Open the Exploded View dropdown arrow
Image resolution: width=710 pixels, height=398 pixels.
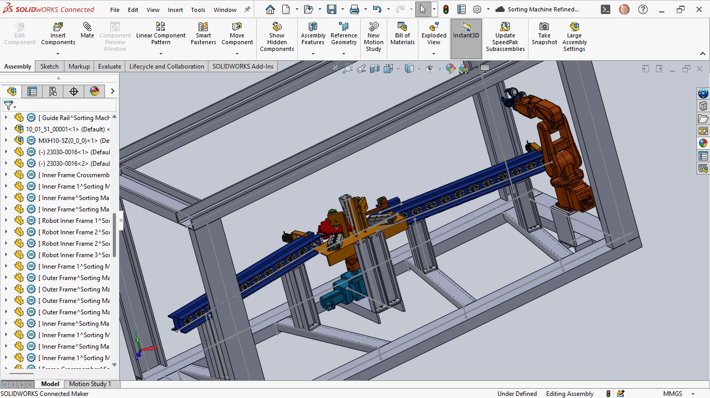pyautogui.click(x=434, y=54)
